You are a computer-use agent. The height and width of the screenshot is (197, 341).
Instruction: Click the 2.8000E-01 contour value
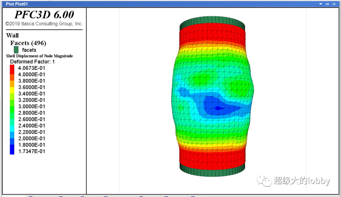point(32,113)
